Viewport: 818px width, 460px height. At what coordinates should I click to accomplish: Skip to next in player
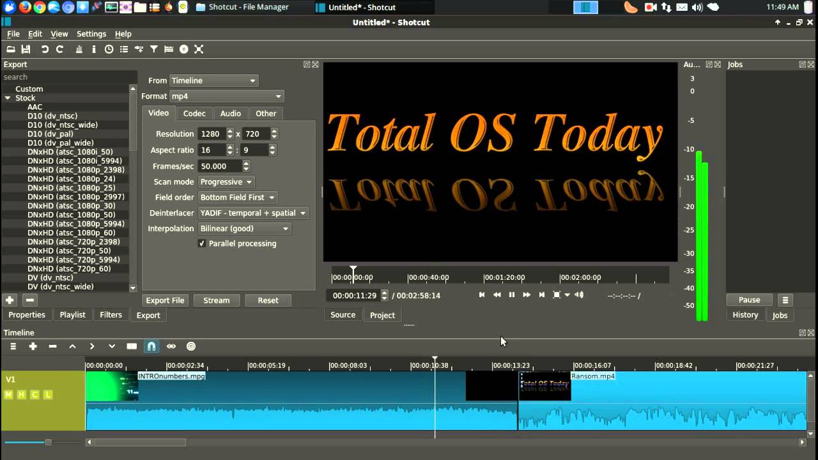tap(542, 295)
